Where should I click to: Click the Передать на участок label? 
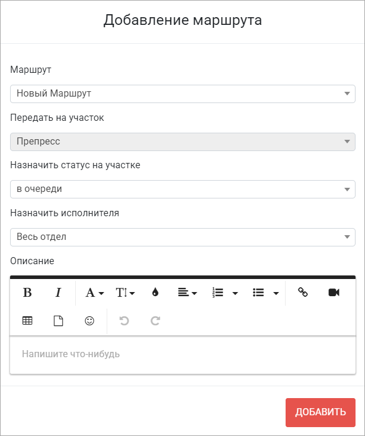[57, 118]
